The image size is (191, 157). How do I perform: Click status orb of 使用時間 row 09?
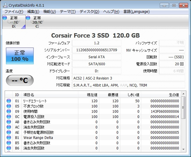(x=9, y=112)
